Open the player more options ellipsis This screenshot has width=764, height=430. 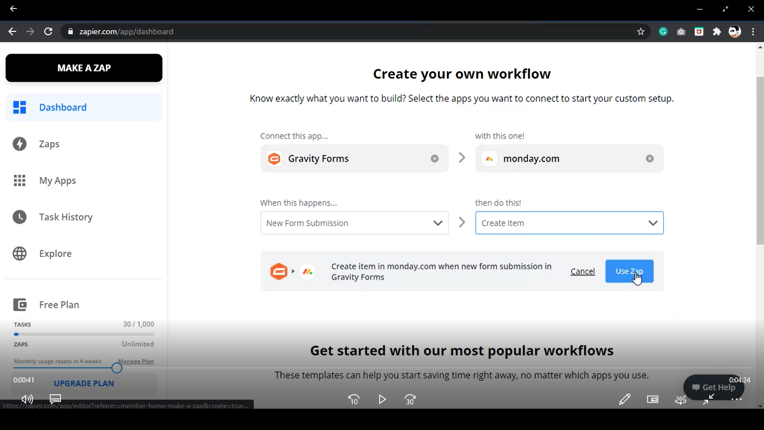pos(737,399)
